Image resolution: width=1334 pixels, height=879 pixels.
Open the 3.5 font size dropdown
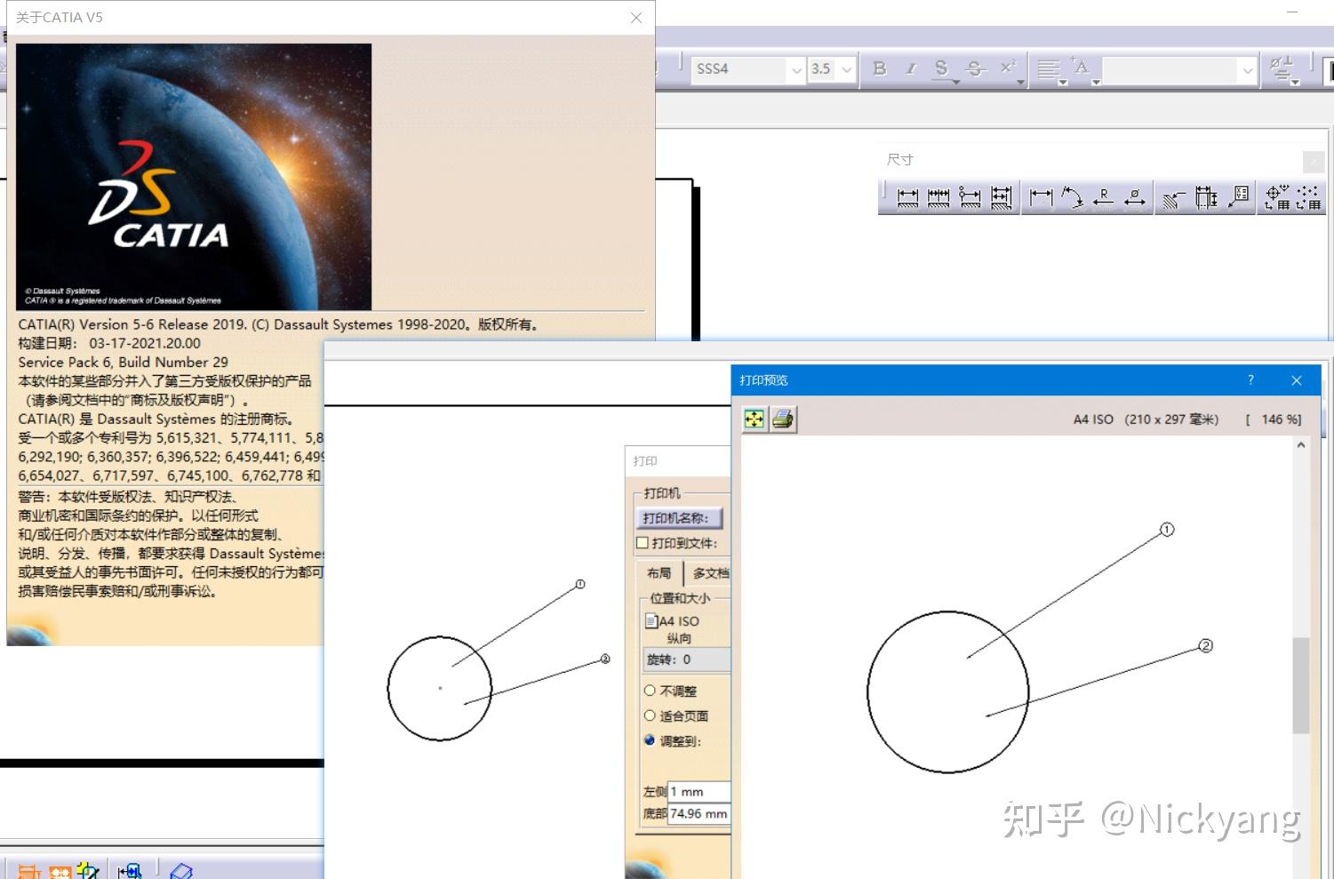click(846, 69)
